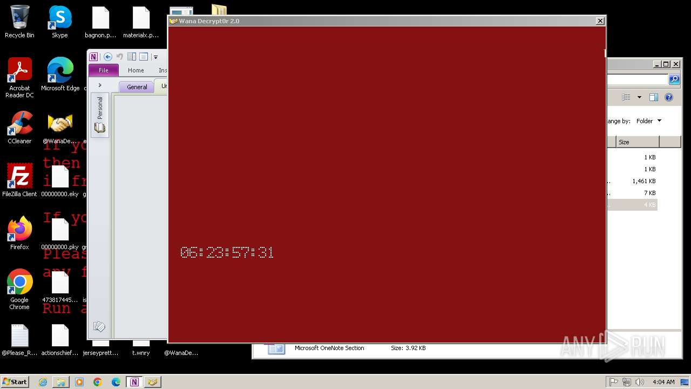The image size is (691, 389).
Task: Select the 00000000.pky file icon
Action: click(60, 234)
